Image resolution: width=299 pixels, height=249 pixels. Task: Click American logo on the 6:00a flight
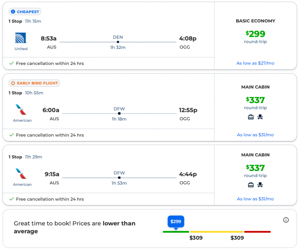point(21,110)
